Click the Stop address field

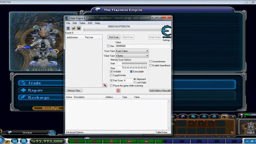pos(132,68)
